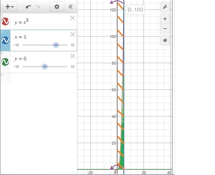Click the gray point at x=5 on x-axis
Image resolution: width=215 pixels, height=175 pixels.
[x=124, y=169]
